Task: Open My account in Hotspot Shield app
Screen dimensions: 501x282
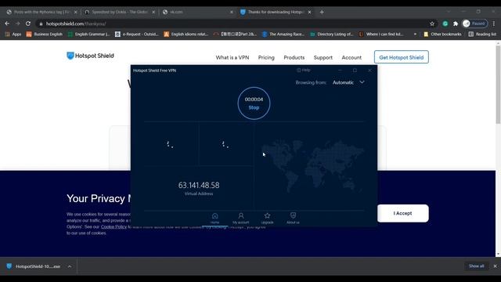Action: point(240,219)
